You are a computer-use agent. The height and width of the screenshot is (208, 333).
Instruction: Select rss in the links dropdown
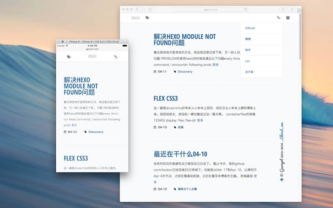click(x=247, y=61)
